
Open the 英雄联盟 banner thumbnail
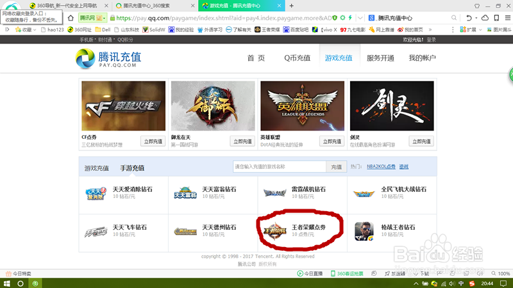[x=302, y=106]
